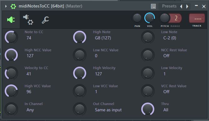Click the Note to CC value 74

(x=29, y=38)
